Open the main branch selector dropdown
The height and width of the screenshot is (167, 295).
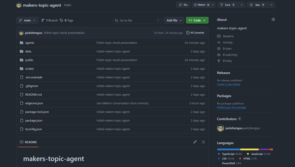click(27, 20)
